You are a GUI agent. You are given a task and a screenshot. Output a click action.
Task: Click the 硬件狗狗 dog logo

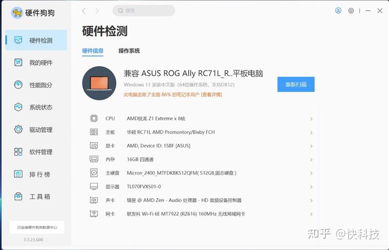tap(17, 13)
